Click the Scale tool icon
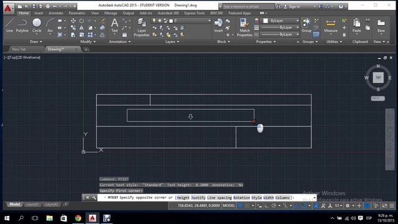 [x=81, y=35]
